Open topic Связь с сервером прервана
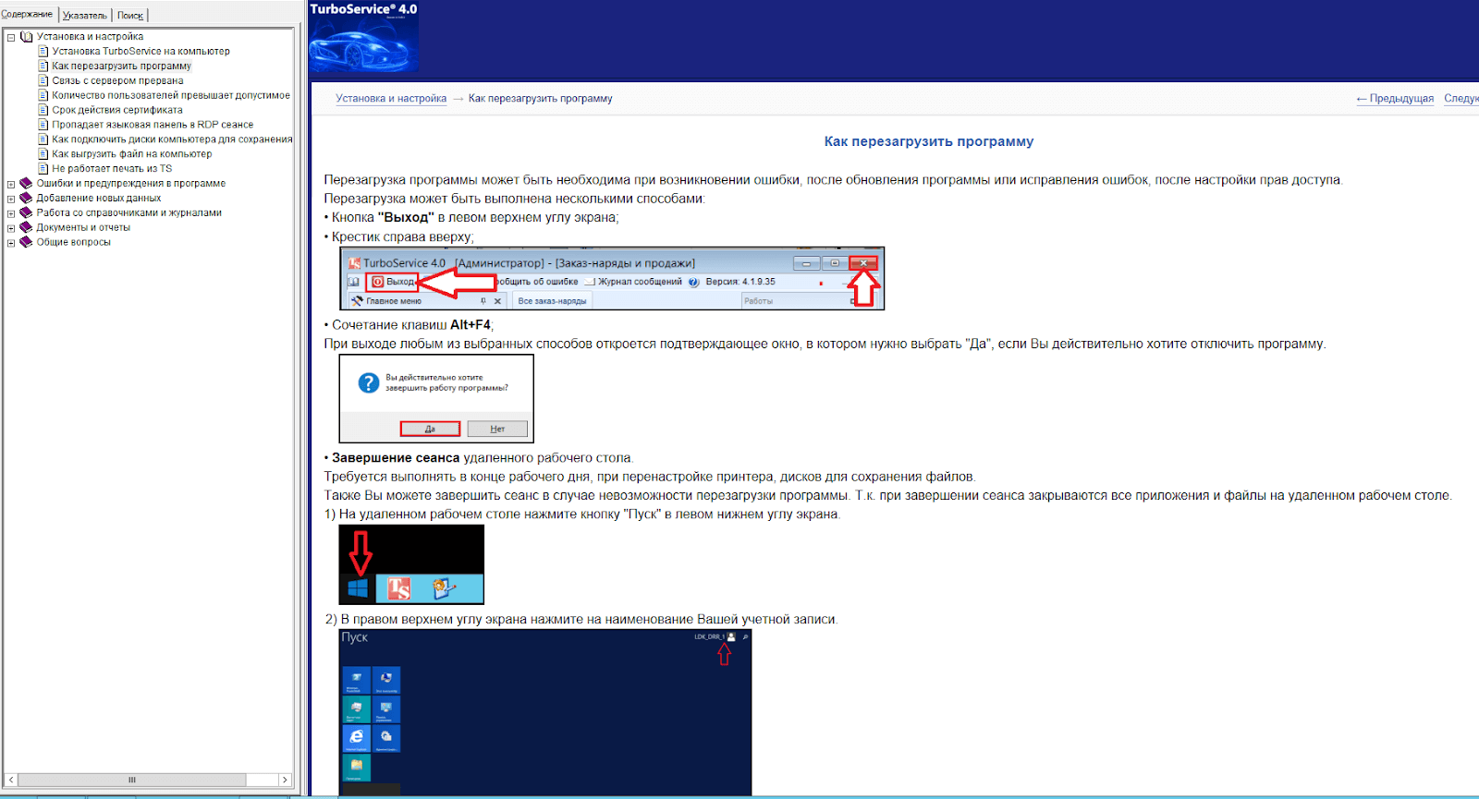This screenshot has width=1479, height=799. pos(117,81)
